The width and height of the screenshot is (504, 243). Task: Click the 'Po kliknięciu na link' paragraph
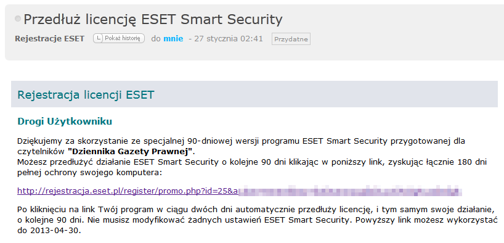point(257,220)
